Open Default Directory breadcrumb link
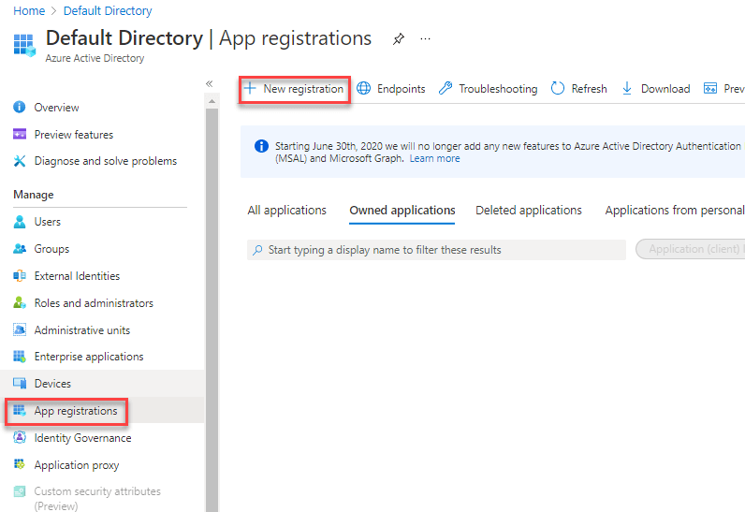 108,11
